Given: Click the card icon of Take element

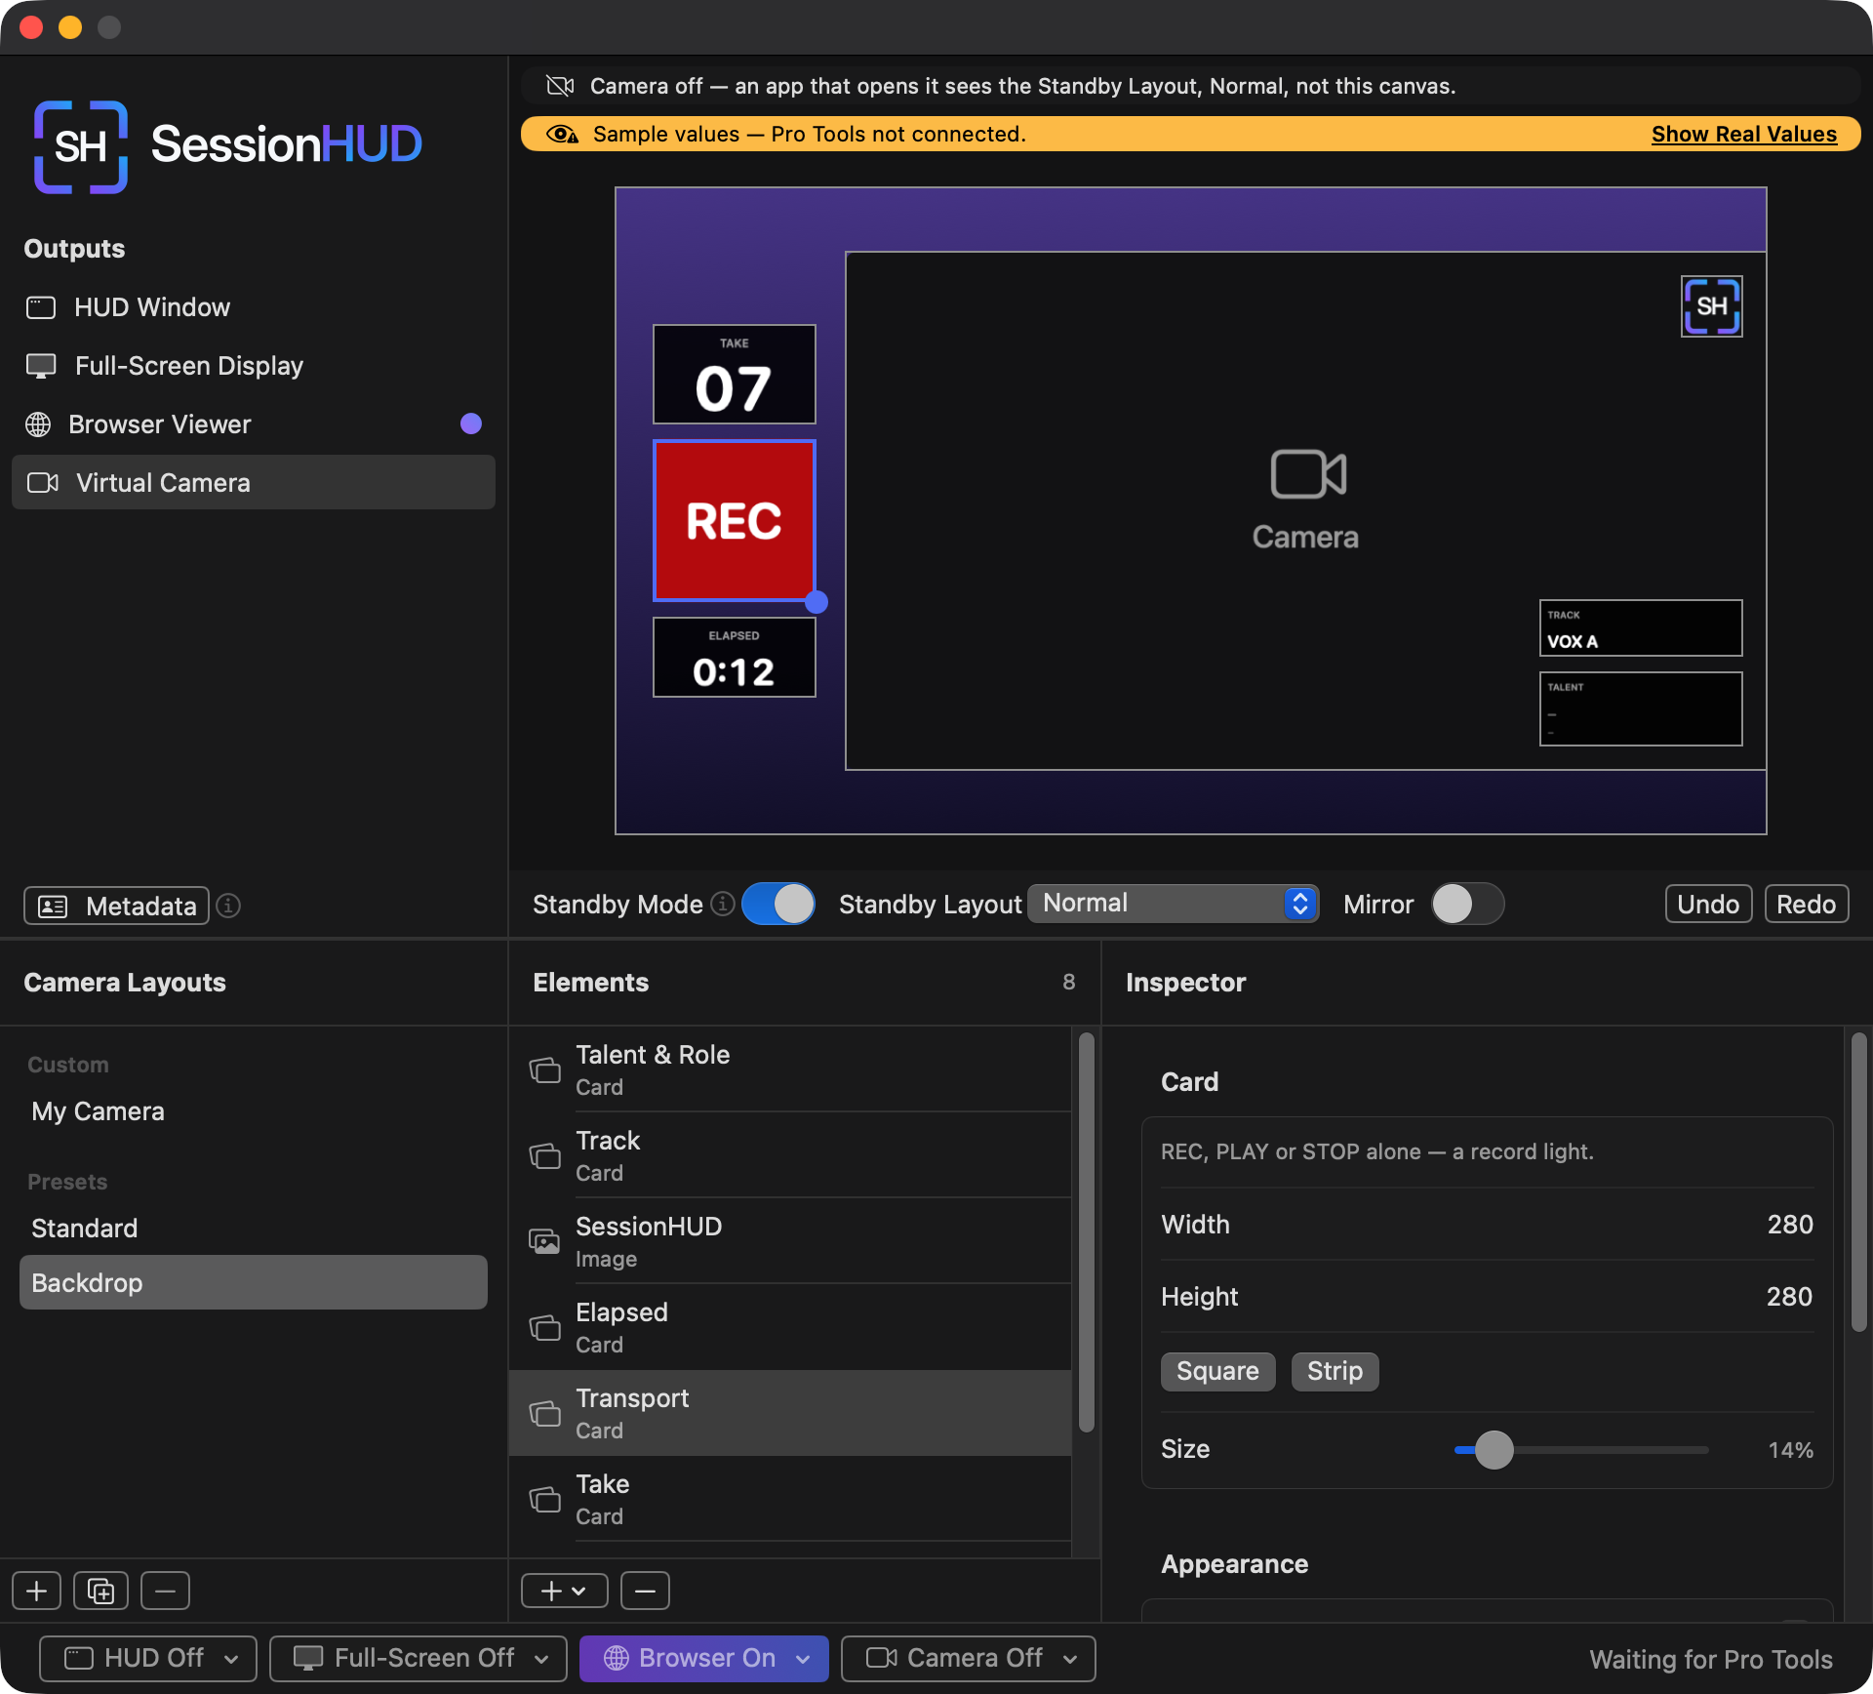Looking at the screenshot, I should (544, 1499).
